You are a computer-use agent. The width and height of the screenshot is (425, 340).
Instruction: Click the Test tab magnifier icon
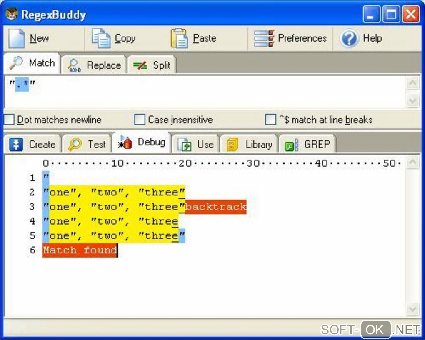75,144
